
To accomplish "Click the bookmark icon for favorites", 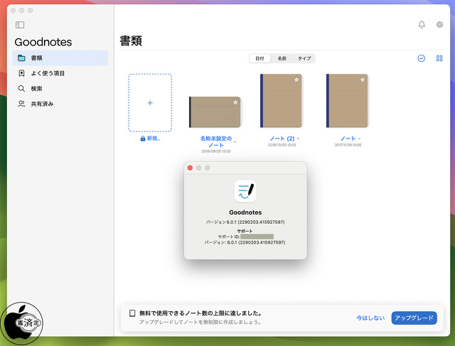I will [x=21, y=73].
